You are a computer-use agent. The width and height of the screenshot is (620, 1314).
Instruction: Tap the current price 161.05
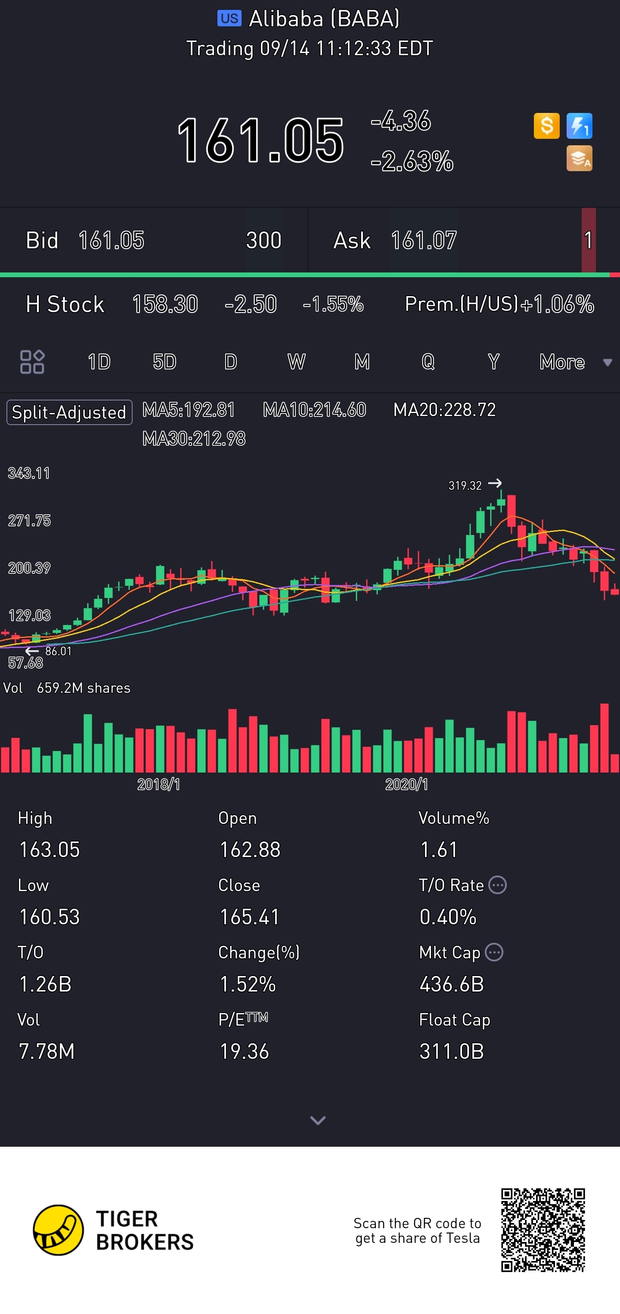pos(260,140)
